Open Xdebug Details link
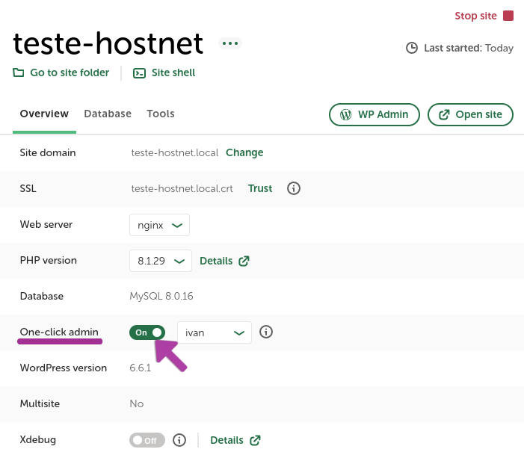The image size is (524, 458). pos(226,440)
